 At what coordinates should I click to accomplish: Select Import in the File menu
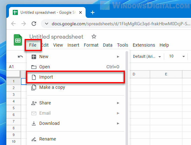(x=75, y=77)
